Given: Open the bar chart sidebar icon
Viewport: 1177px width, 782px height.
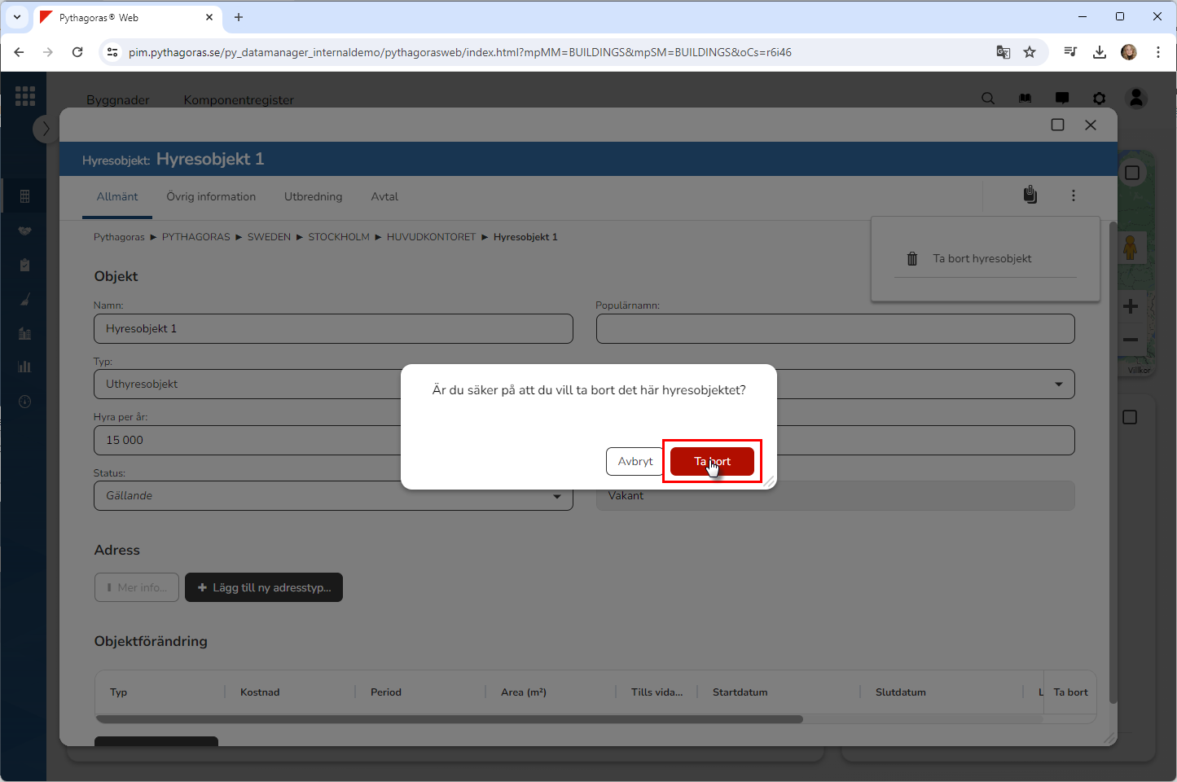Looking at the screenshot, I should coord(24,367).
